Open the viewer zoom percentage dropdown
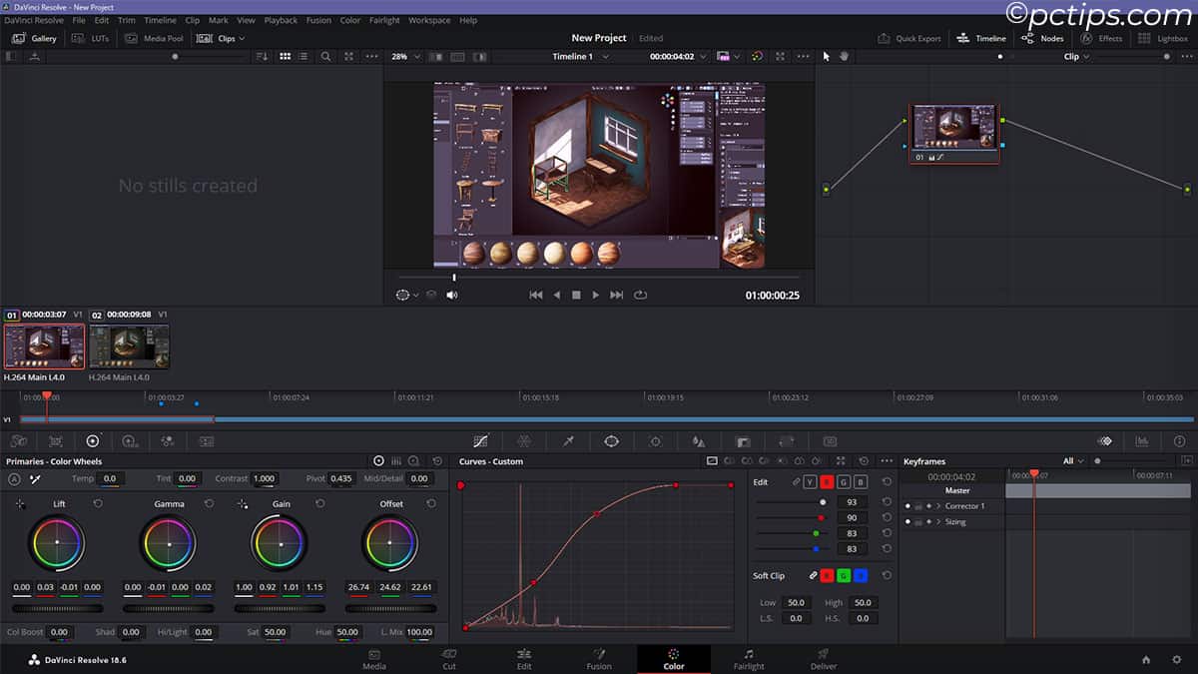This screenshot has height=674, width=1198. coord(404,57)
